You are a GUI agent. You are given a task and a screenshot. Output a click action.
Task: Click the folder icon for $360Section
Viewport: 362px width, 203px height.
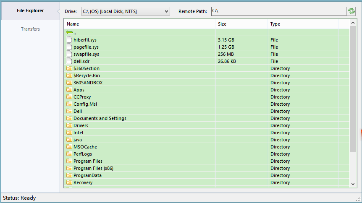[x=69, y=68]
